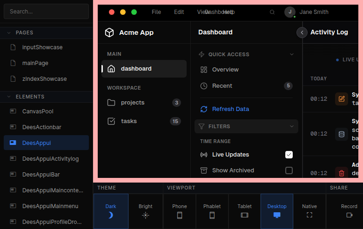Open the File menu
This screenshot has width=363, height=229.
(x=156, y=12)
